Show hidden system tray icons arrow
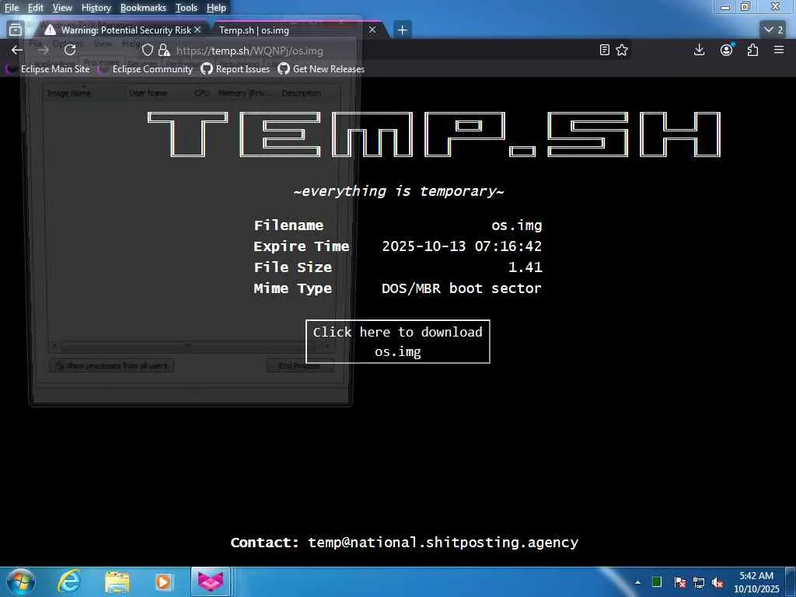796x597 pixels. [637, 582]
